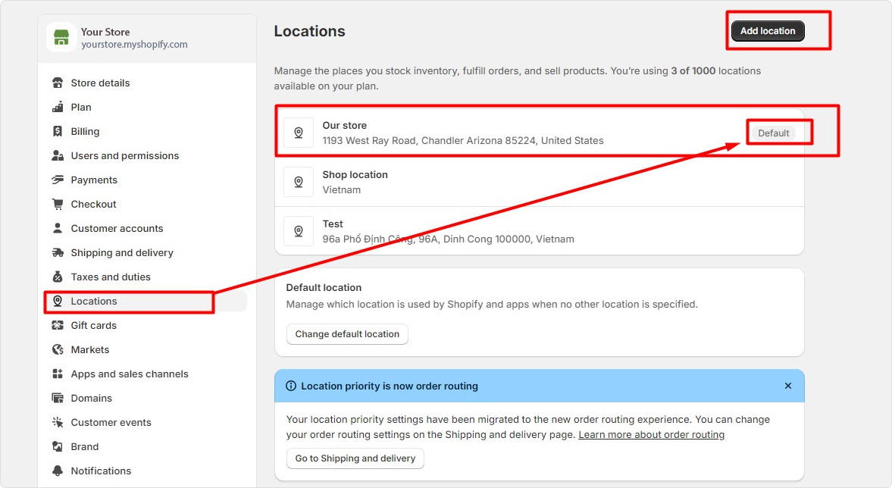Click the Store details shop icon

[58, 83]
